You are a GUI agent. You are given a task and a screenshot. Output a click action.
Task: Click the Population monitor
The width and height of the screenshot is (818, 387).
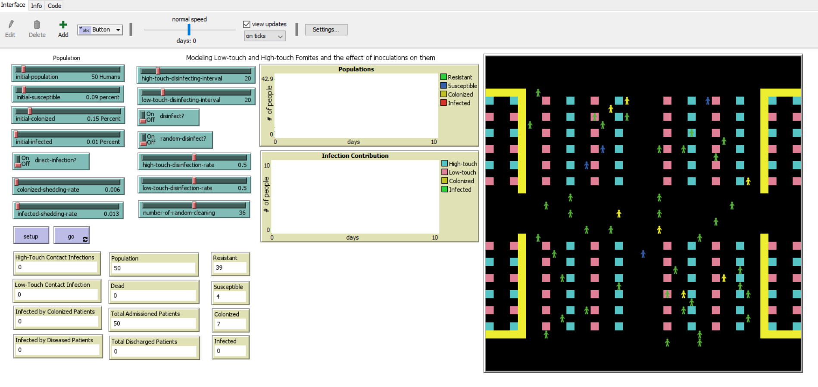154,264
